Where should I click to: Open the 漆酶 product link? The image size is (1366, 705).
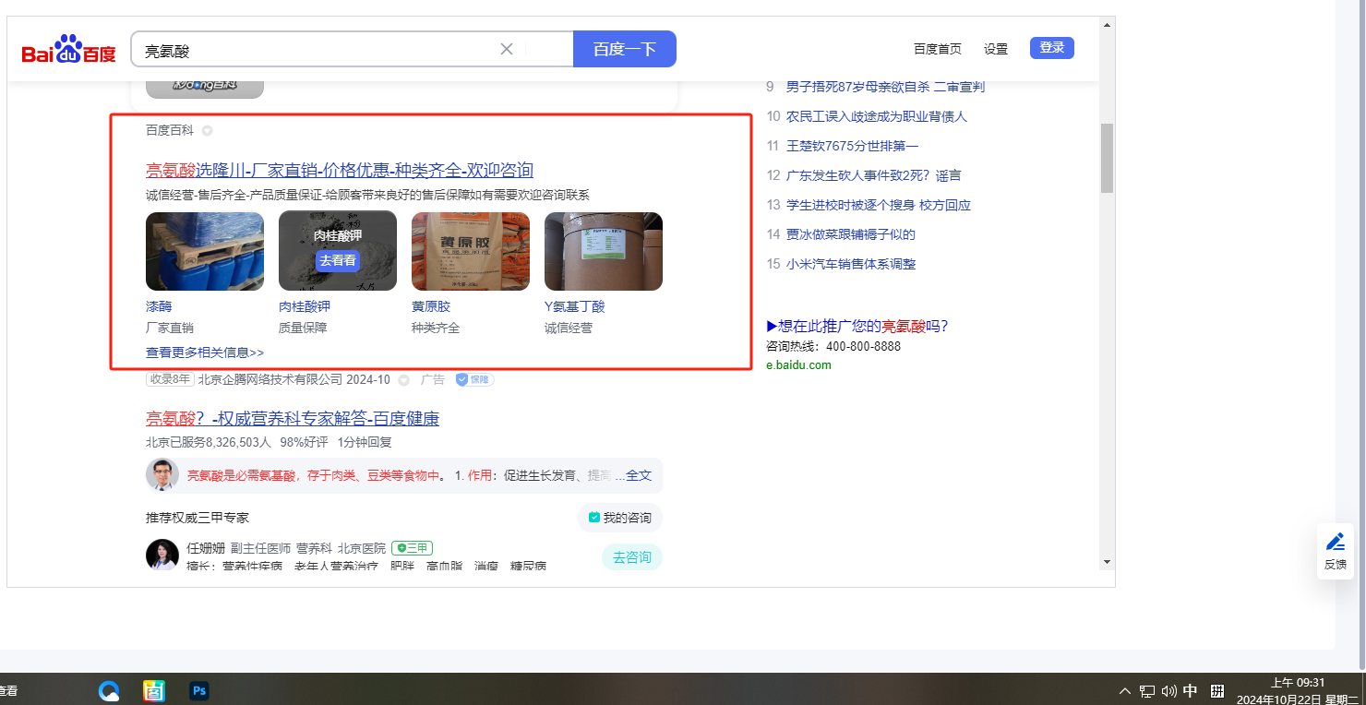159,306
